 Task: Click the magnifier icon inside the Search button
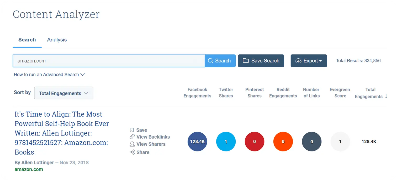click(x=210, y=61)
